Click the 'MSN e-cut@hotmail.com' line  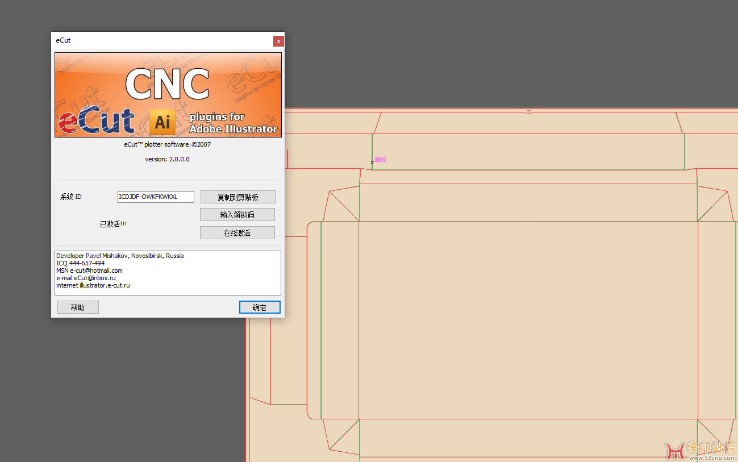click(89, 270)
